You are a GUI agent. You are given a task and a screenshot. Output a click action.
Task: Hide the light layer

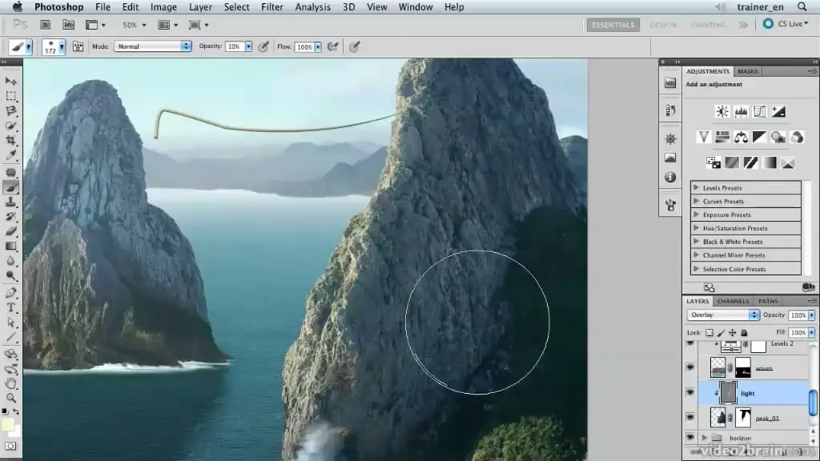coord(690,392)
